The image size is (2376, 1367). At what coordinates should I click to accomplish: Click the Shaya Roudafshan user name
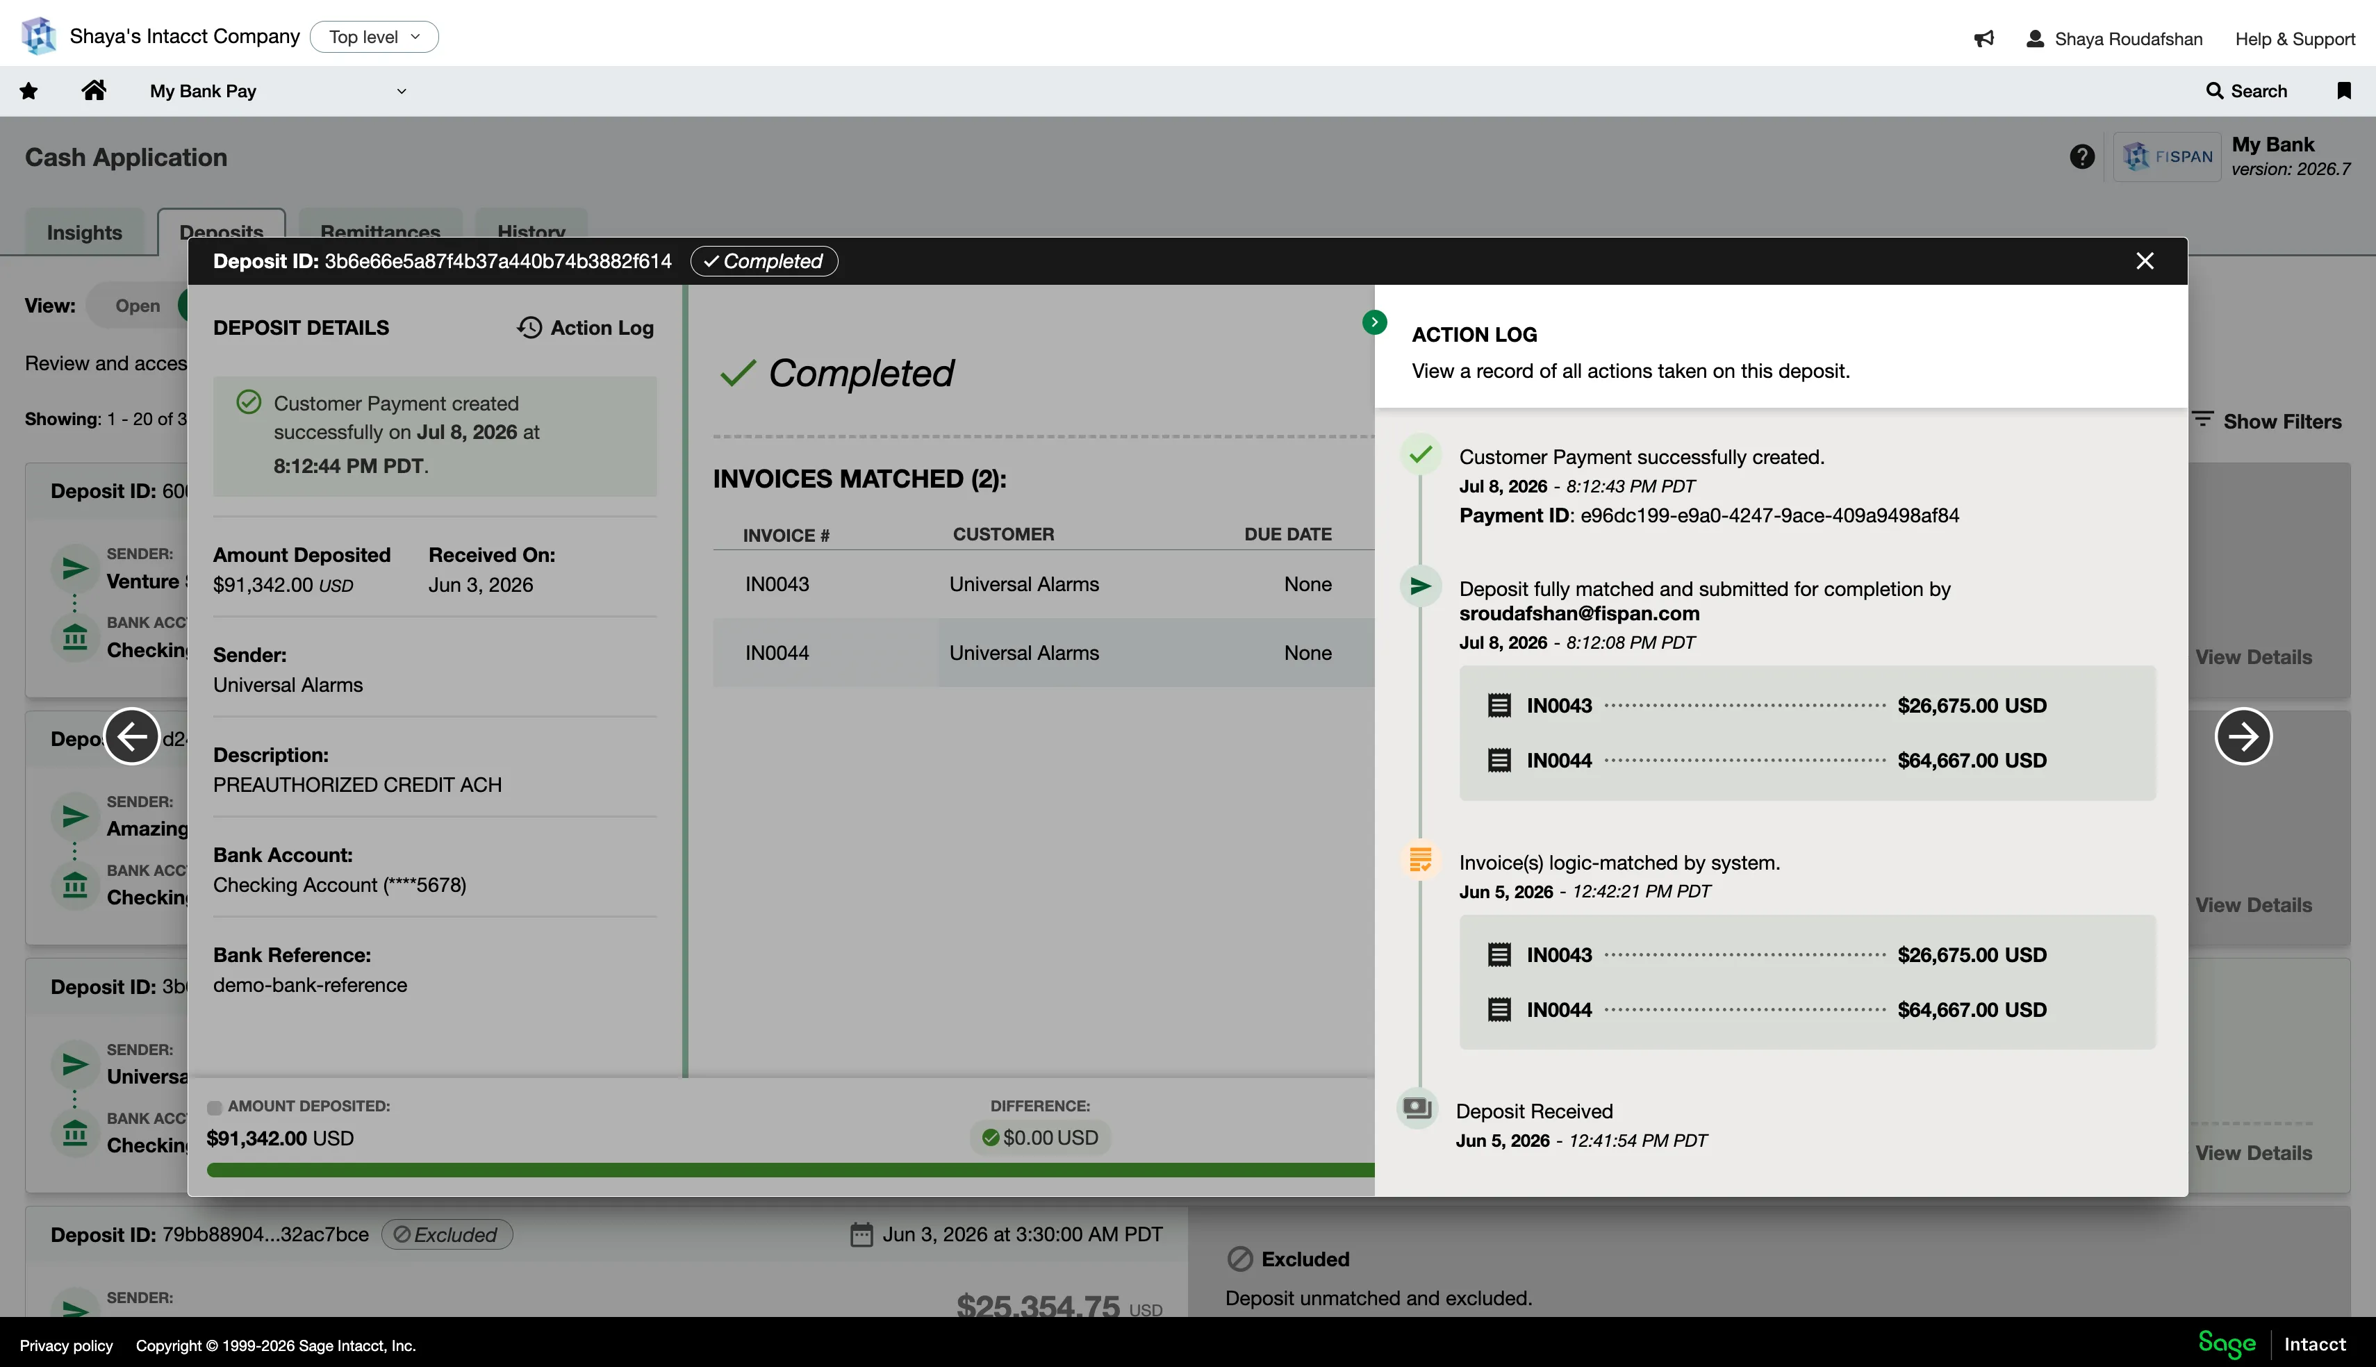coord(2128,38)
